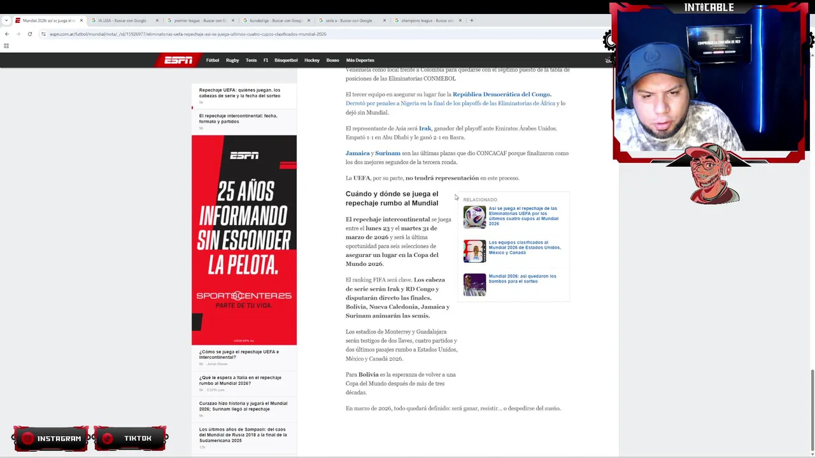
Task: Click the second Relacionado thumbnail of qualified teams
Action: [474, 251]
